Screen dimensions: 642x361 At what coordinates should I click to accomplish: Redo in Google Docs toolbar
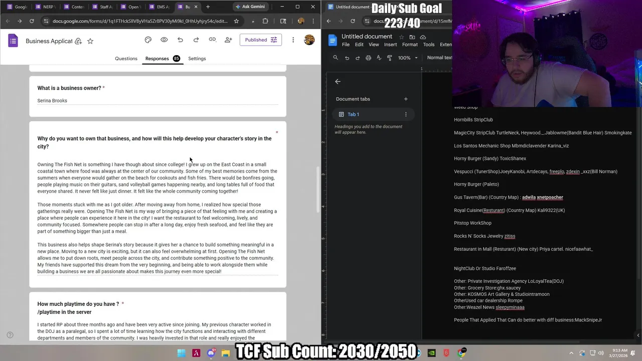(x=357, y=58)
